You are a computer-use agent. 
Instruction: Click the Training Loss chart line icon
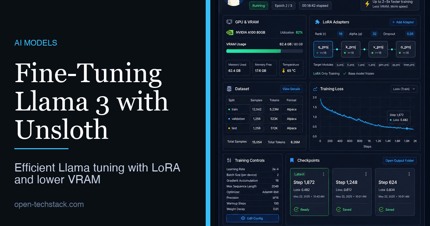coord(315,89)
